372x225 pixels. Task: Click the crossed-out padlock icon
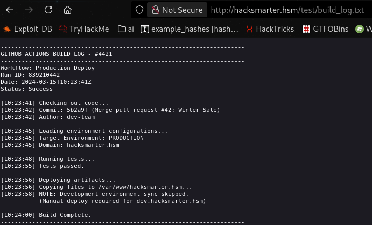(156, 10)
